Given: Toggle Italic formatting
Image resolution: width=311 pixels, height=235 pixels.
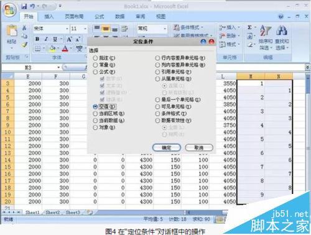Looking at the screenshot, I should (46, 39).
